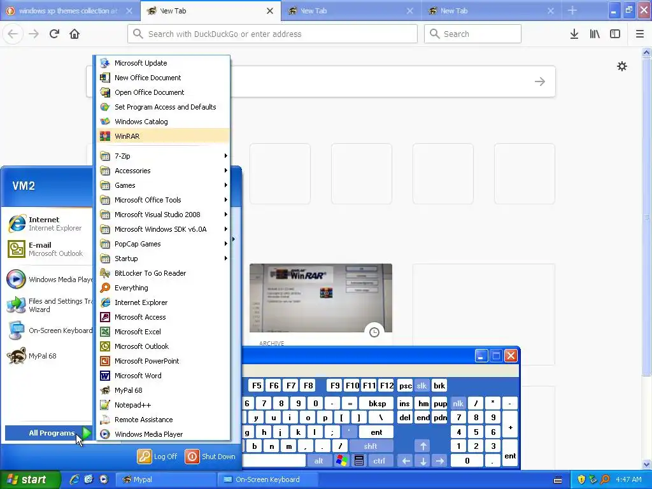The image size is (652, 489).
Task: Open pinned E-mail Microsoft Outlook
Action: pyautogui.click(x=48, y=249)
